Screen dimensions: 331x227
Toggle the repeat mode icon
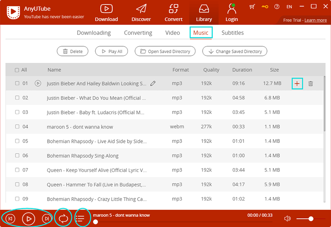pyautogui.click(x=63, y=219)
